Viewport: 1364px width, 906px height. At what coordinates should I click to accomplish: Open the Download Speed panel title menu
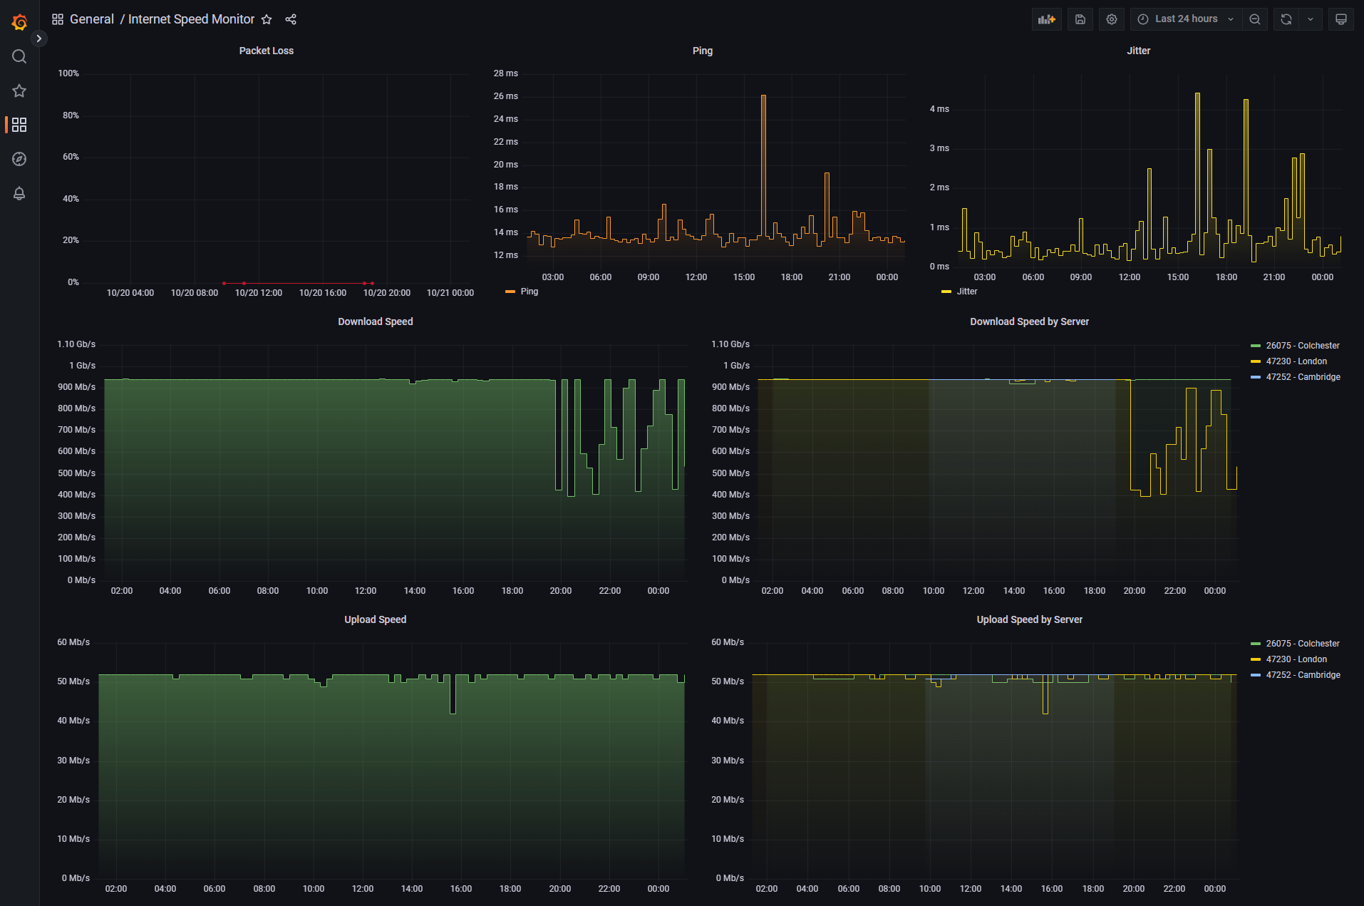[x=376, y=321]
